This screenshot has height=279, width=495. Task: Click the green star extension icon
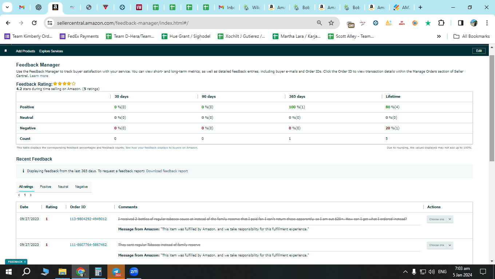click(428, 23)
